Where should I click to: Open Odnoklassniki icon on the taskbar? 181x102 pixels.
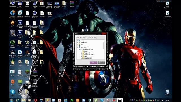point(77,100)
